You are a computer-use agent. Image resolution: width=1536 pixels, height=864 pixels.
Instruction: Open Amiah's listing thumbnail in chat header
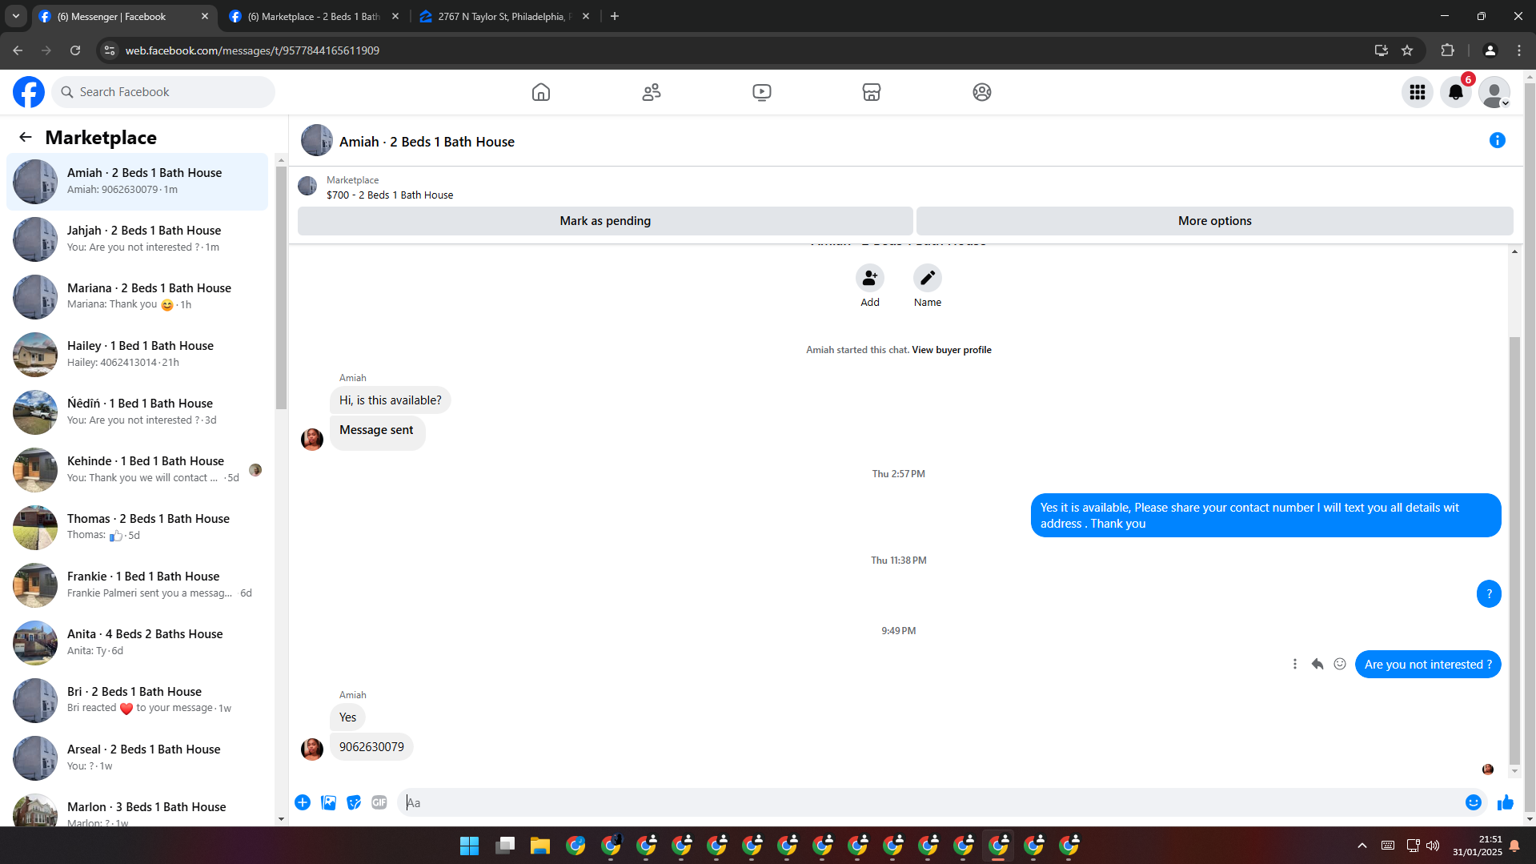pyautogui.click(x=317, y=141)
